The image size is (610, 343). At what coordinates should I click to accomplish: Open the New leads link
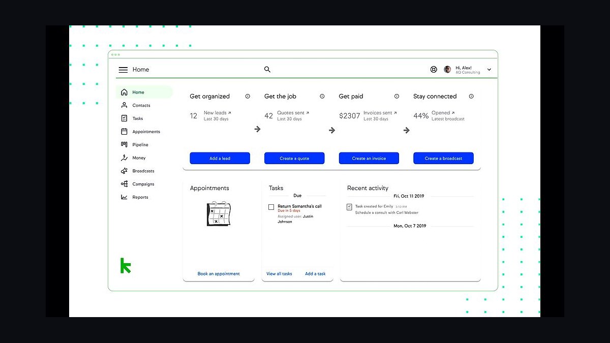point(218,113)
